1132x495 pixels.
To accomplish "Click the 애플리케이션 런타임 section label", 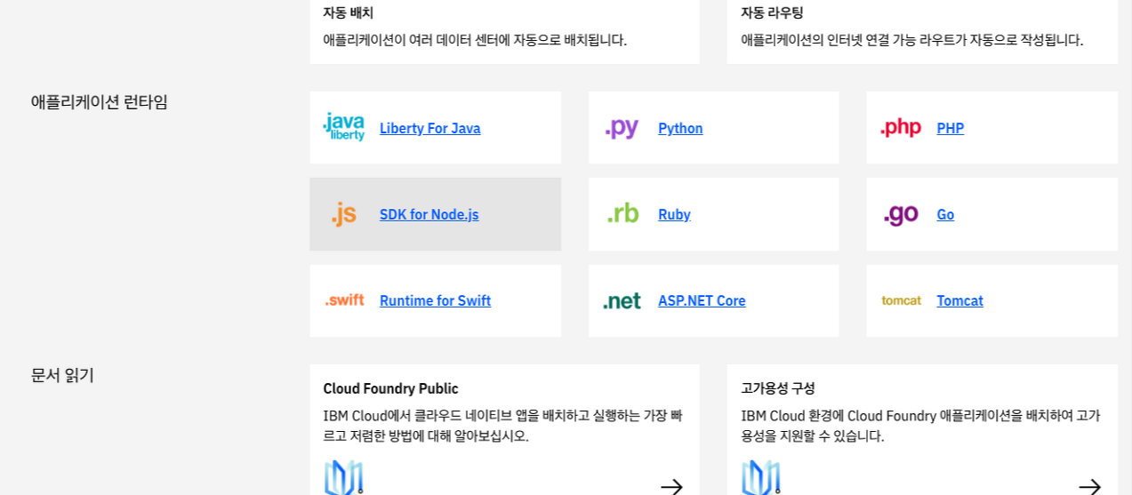I will click(x=99, y=101).
